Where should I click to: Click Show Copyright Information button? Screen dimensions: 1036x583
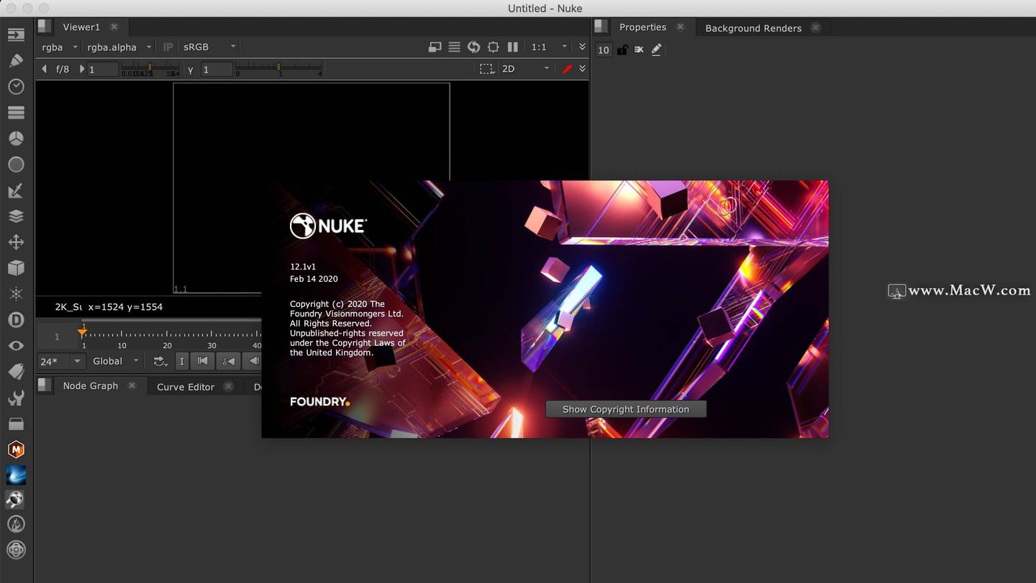[625, 408]
